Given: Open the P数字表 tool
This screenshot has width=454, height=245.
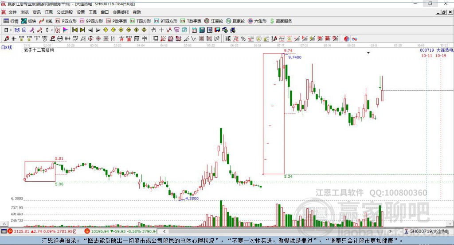Looking at the screenshot, I should click(x=117, y=21).
